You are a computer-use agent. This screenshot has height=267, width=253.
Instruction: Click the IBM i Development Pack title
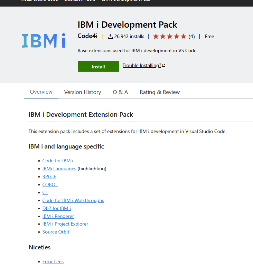[x=127, y=25]
